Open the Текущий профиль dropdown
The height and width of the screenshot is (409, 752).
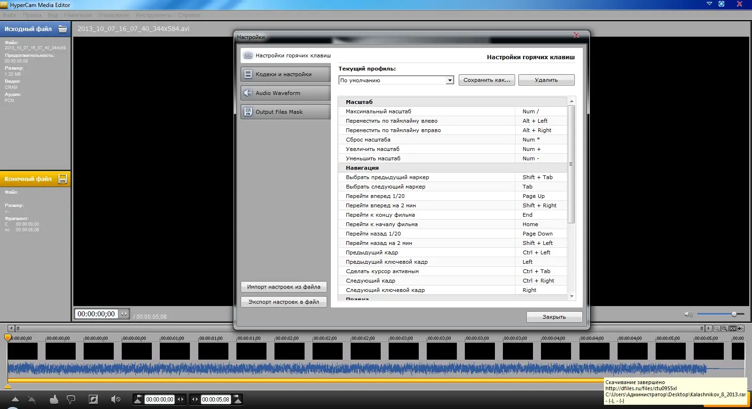450,80
